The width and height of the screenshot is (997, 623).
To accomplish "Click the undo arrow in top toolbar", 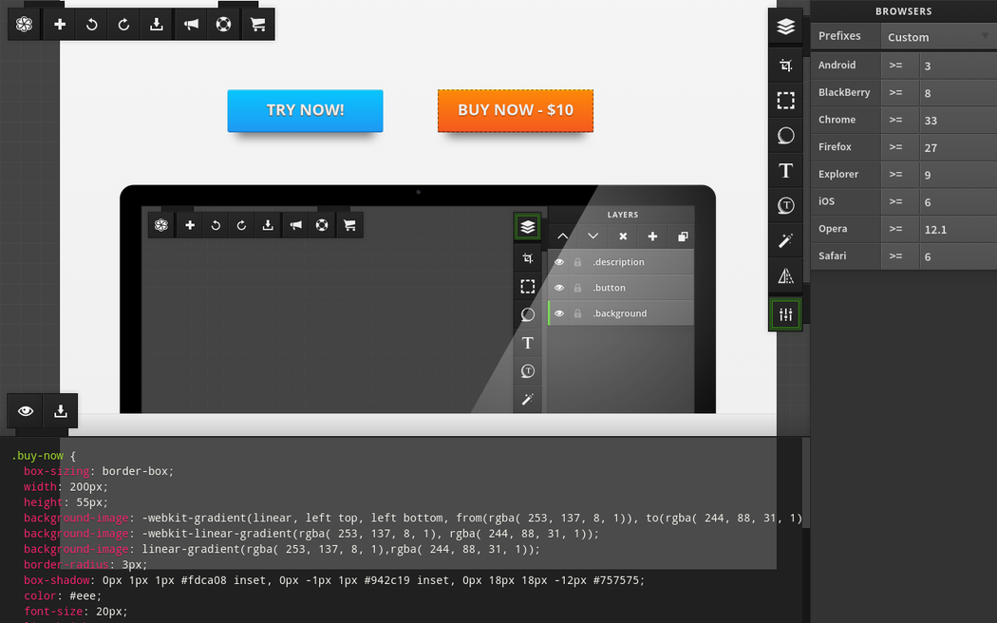I will click(92, 25).
